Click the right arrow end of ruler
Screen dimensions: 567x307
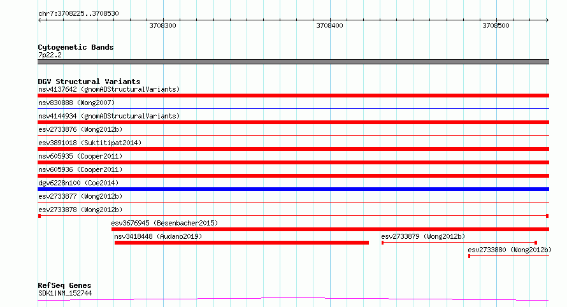pos(547,20)
